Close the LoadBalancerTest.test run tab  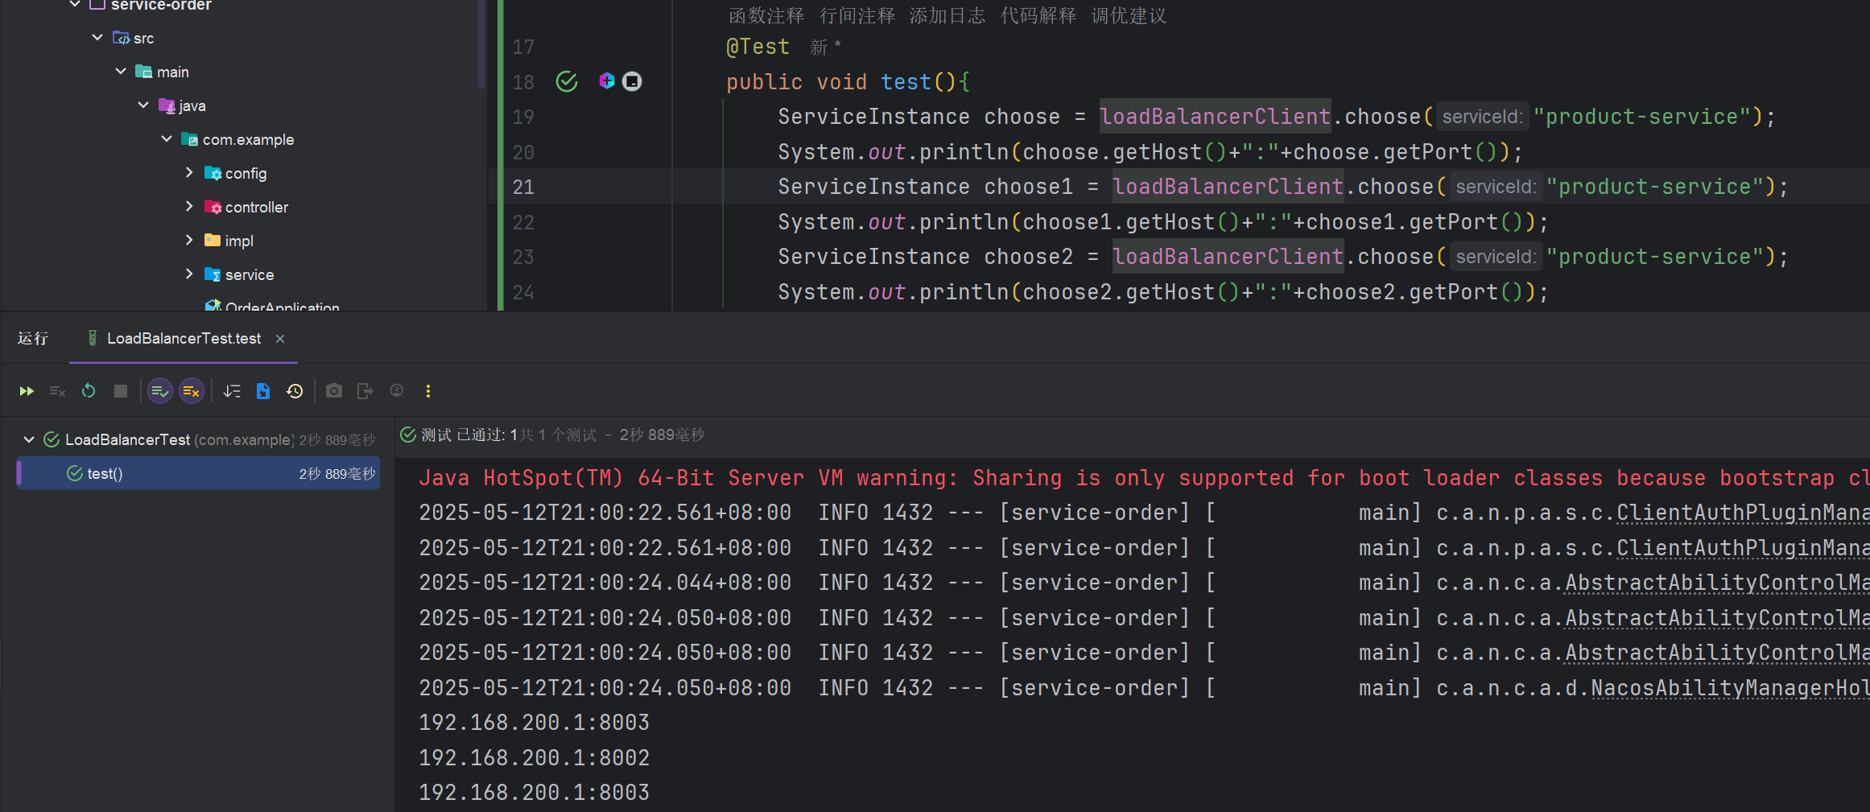280,339
